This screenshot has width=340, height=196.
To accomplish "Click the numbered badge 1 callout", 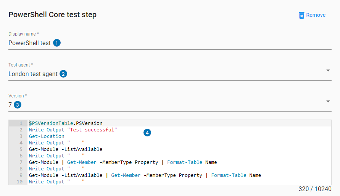I will (x=57, y=43).
